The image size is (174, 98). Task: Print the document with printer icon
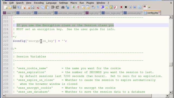(x=33, y=7)
